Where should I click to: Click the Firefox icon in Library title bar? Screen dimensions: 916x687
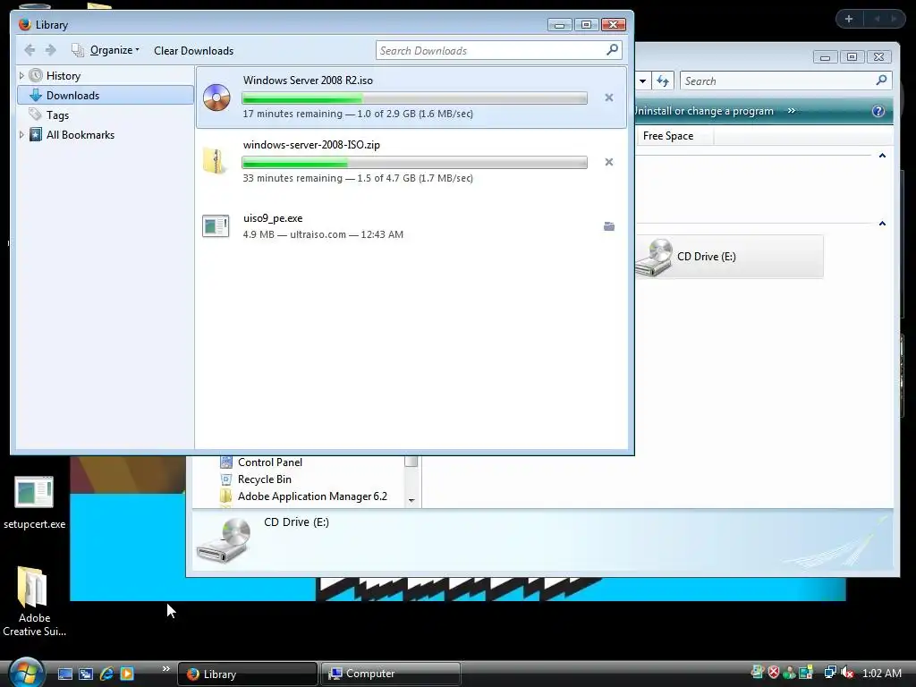[x=24, y=24]
